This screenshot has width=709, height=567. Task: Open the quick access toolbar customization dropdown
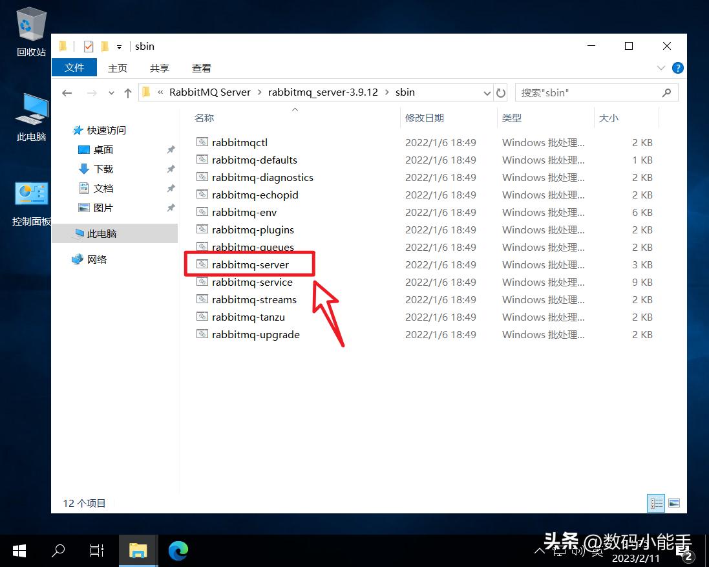tap(120, 46)
